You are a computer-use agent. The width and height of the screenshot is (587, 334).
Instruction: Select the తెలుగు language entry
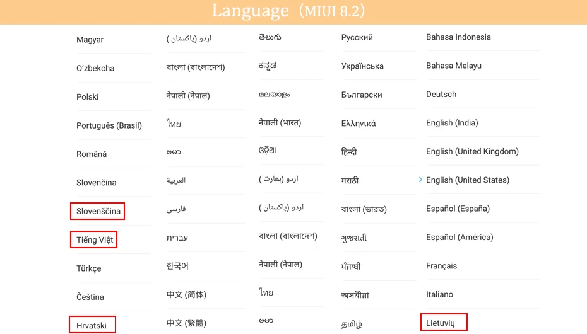[270, 37]
